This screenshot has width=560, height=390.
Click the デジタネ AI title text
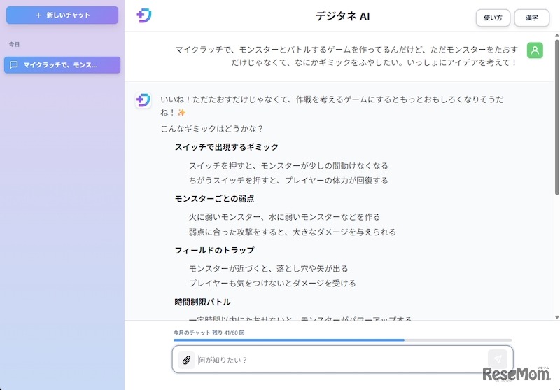[x=342, y=16]
